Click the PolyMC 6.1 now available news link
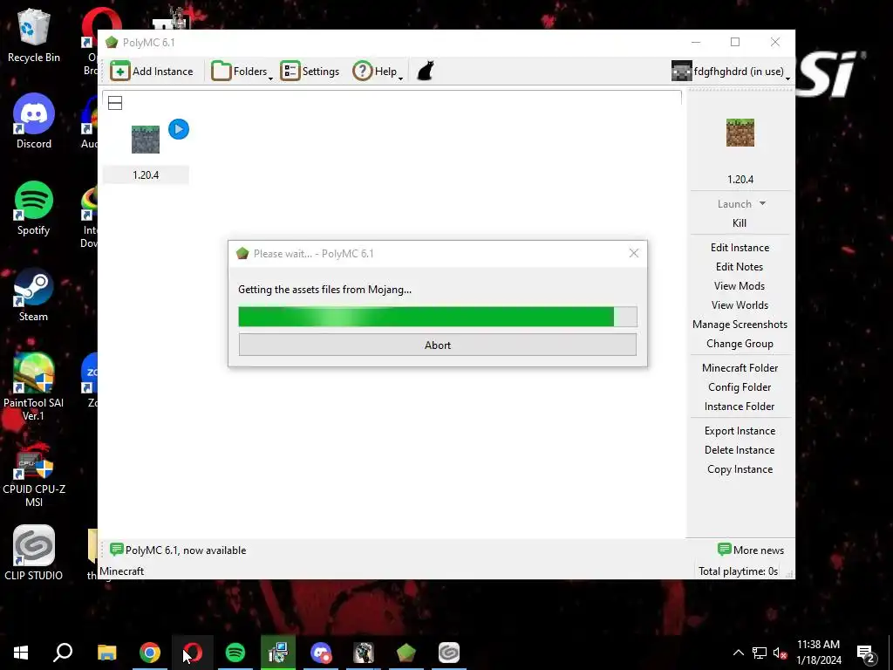The height and width of the screenshot is (670, 893). [186, 550]
